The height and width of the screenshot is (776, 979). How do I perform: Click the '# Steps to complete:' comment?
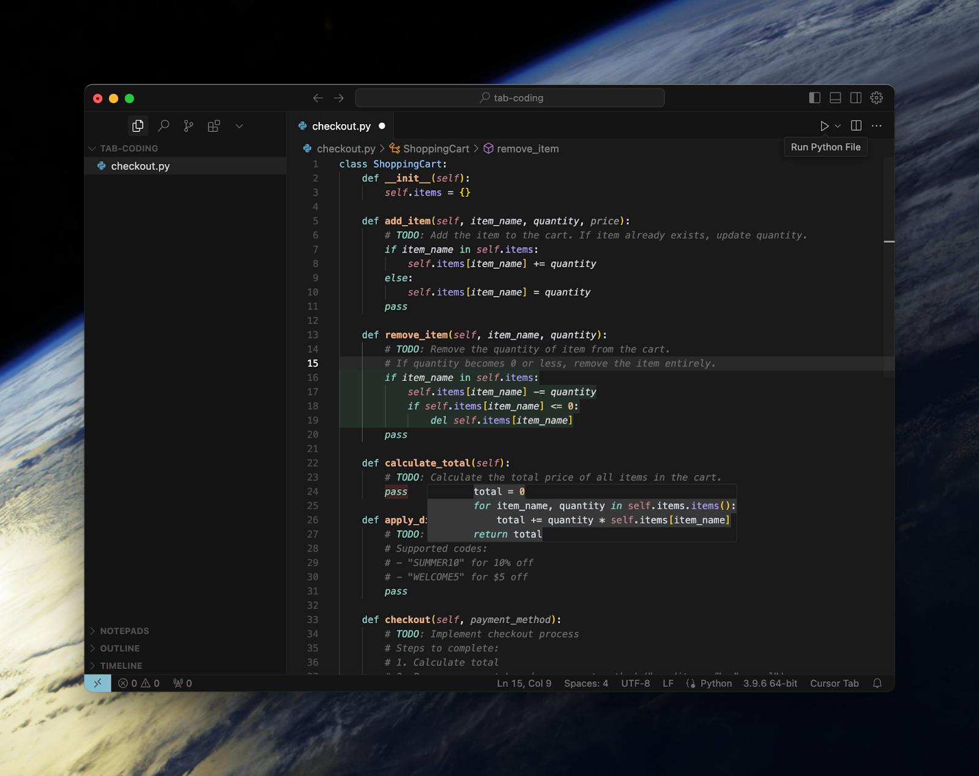(441, 648)
